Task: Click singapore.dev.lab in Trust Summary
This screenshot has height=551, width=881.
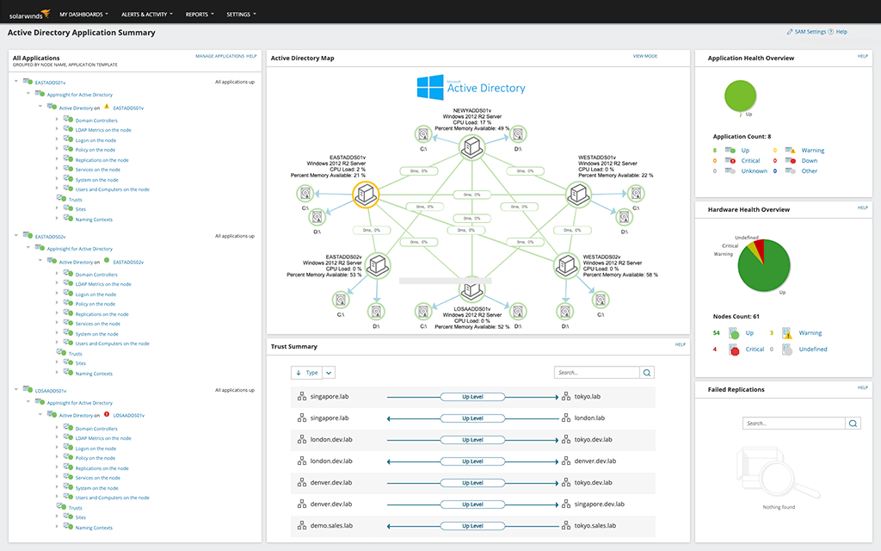Action: click(x=599, y=505)
